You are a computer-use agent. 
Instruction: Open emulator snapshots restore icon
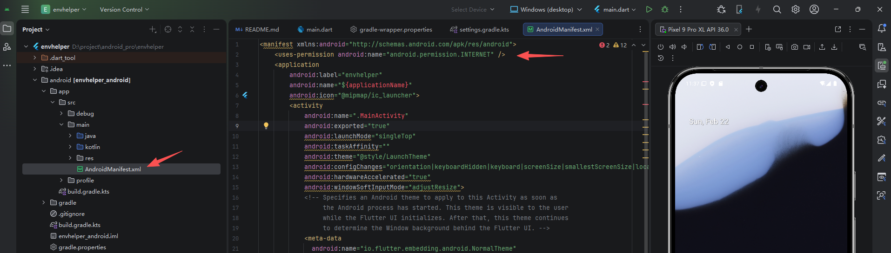tap(661, 58)
